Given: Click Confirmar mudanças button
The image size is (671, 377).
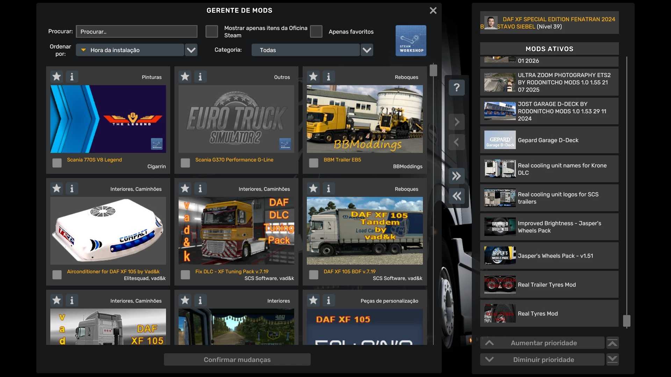Looking at the screenshot, I should pyautogui.click(x=237, y=360).
